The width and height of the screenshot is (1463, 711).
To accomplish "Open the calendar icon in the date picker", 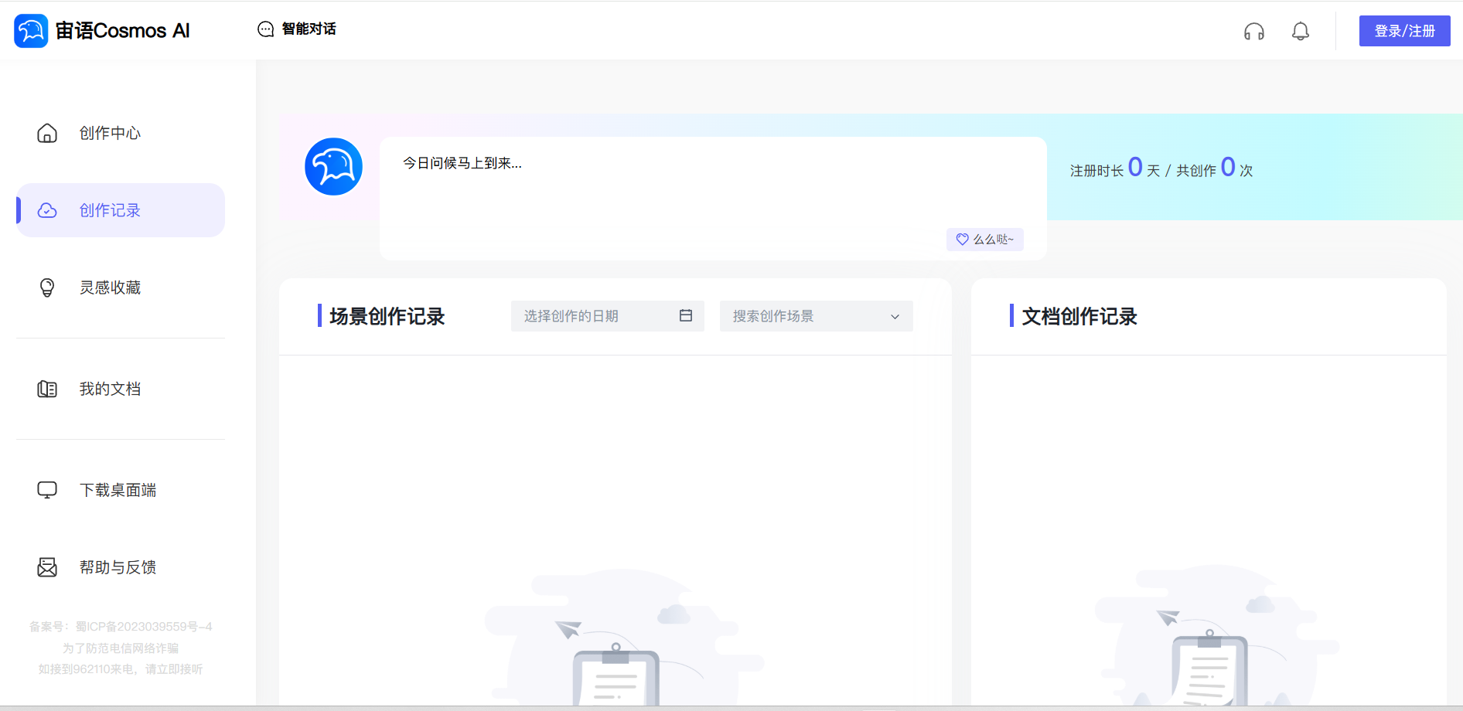I will pyautogui.click(x=686, y=315).
